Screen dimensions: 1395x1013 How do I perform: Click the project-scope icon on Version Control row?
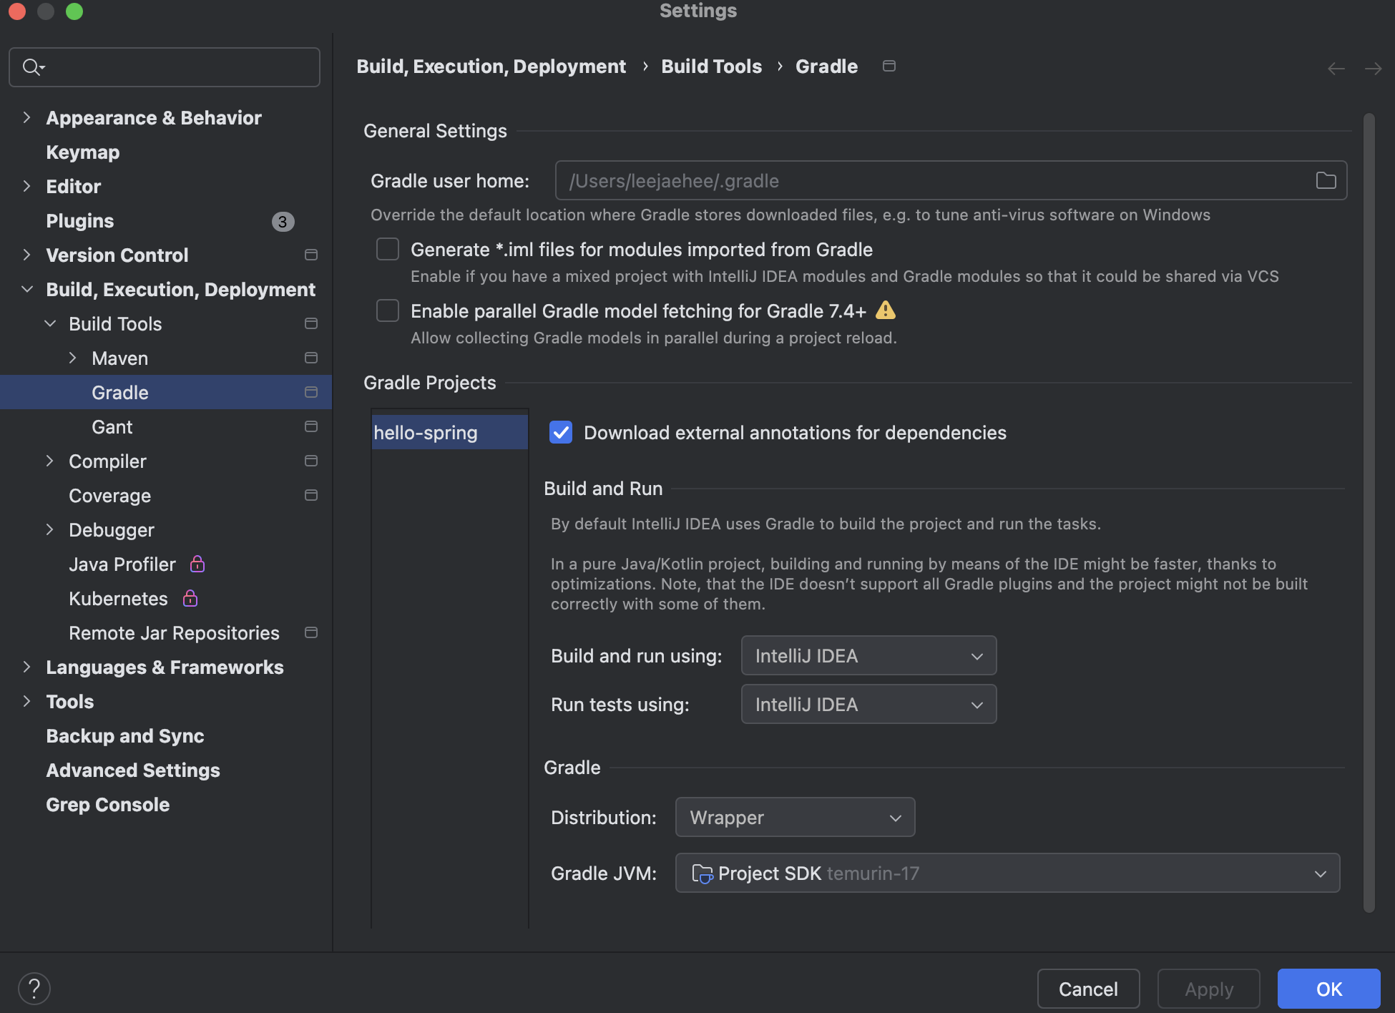pyautogui.click(x=311, y=255)
